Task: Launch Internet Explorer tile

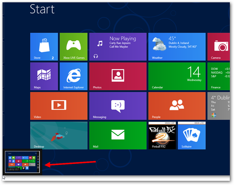Action: click(73, 76)
